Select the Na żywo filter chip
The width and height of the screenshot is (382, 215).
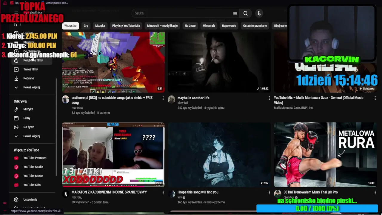(x=190, y=26)
